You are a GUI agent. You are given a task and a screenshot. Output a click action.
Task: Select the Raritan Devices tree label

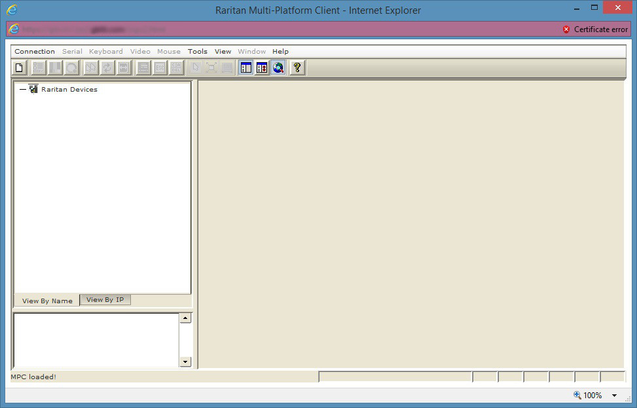(69, 90)
